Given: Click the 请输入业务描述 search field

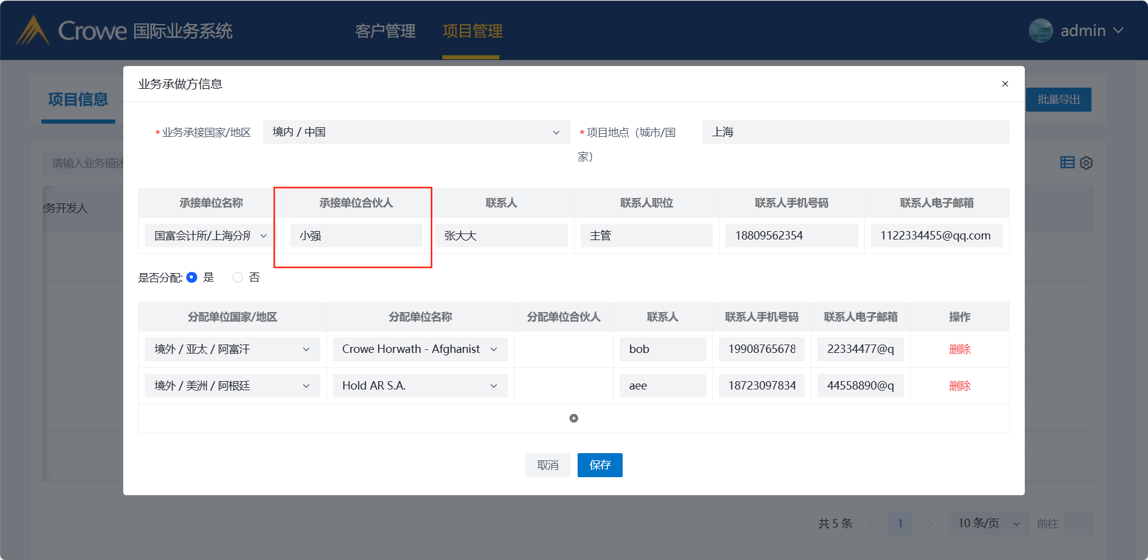Looking at the screenshot, I should pos(84,163).
